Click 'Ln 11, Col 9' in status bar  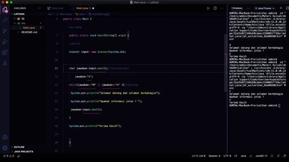(199, 156)
